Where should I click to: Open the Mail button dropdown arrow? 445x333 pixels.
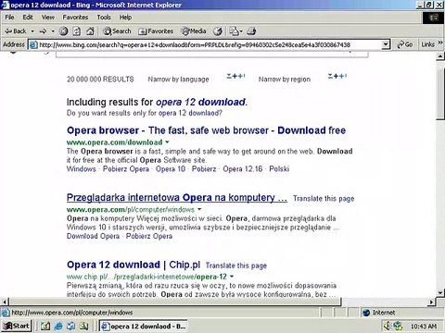[x=241, y=31]
